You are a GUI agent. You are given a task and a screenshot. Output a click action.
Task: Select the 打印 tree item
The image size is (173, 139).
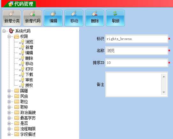coord(29,69)
